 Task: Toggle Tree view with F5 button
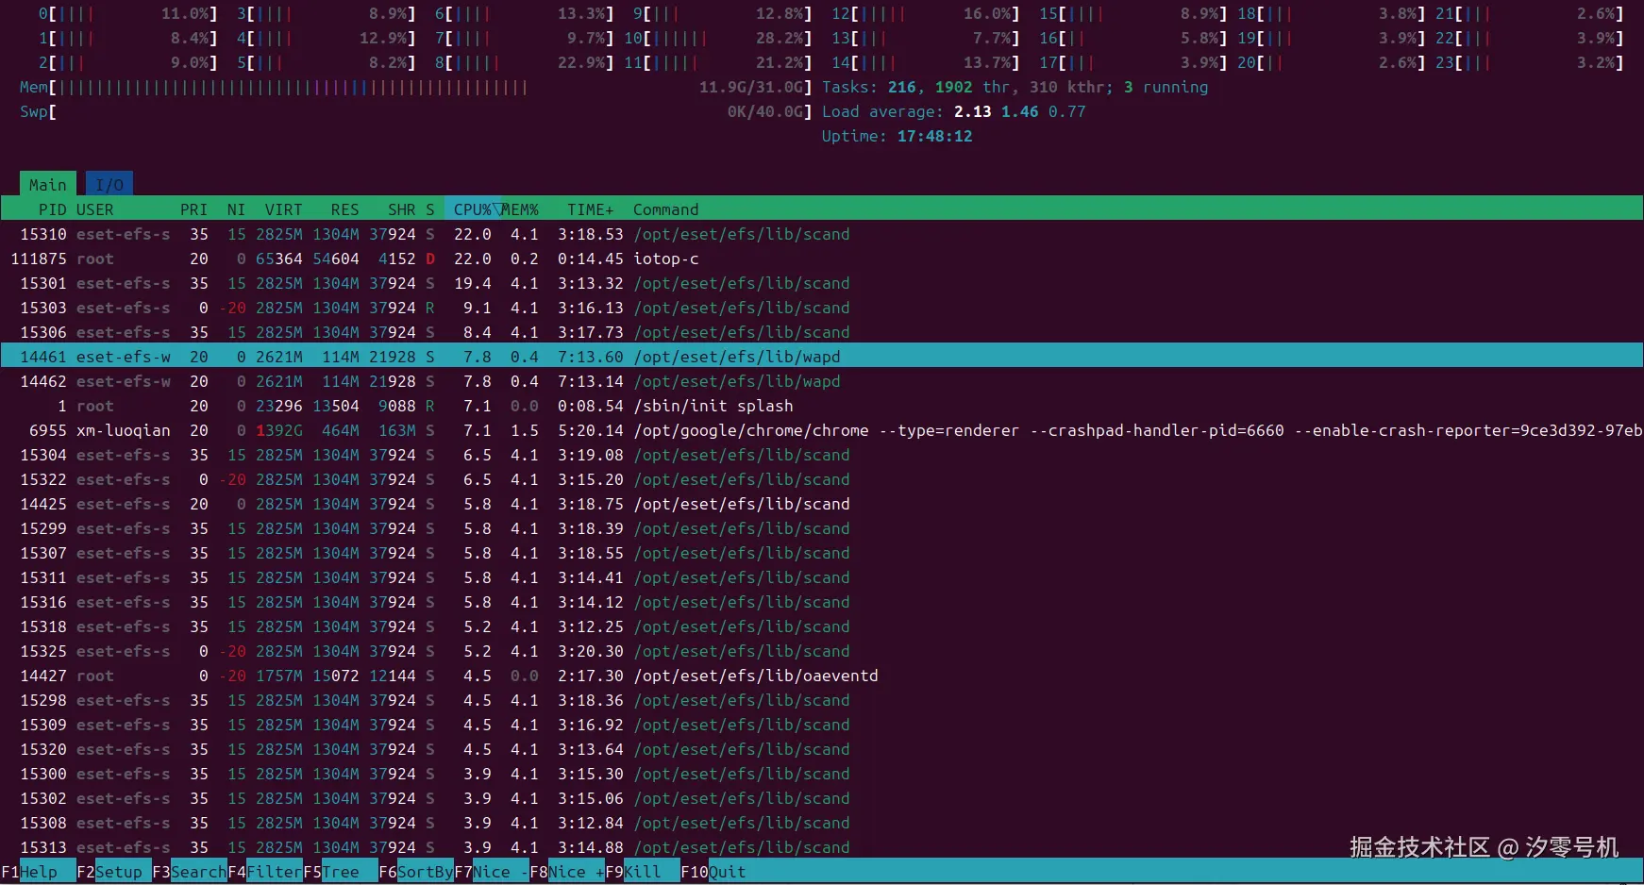(340, 872)
